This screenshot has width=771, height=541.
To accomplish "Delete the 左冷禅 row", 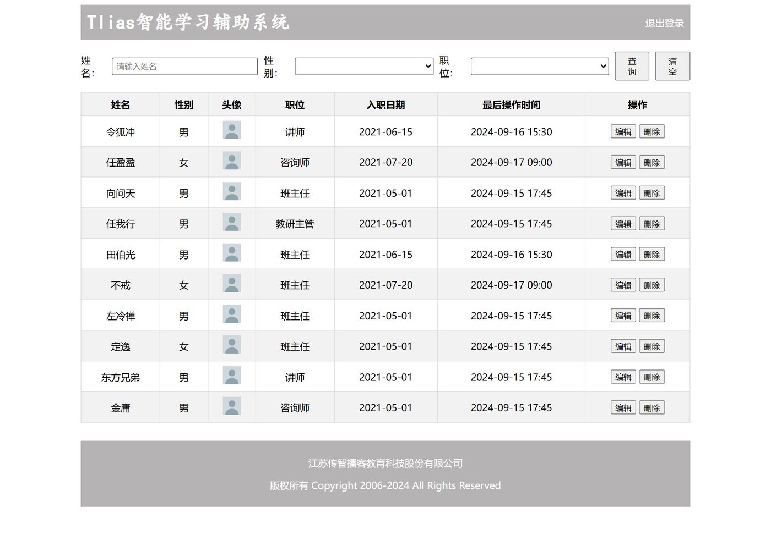I will [652, 316].
